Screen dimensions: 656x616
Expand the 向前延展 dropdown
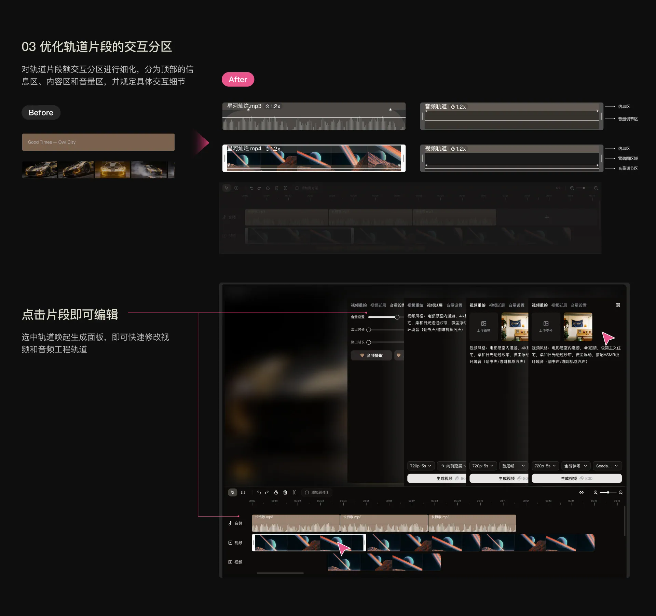coord(452,466)
